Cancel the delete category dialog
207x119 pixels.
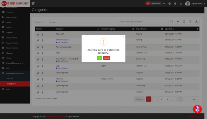(x=106, y=58)
